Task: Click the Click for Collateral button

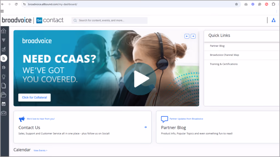Action: [34, 98]
